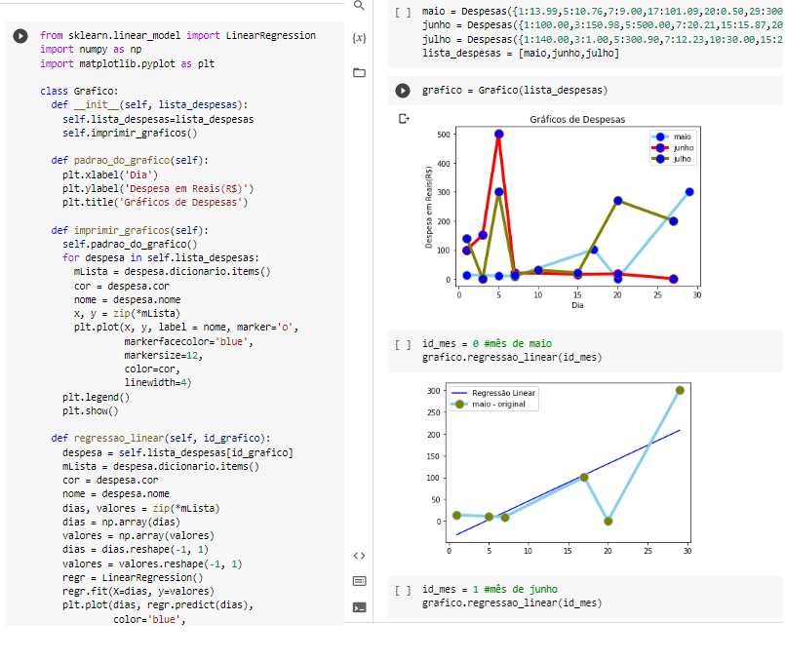Select the maio entry in the chart legend

684,137
